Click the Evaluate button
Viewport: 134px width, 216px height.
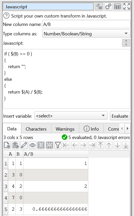tap(120, 116)
